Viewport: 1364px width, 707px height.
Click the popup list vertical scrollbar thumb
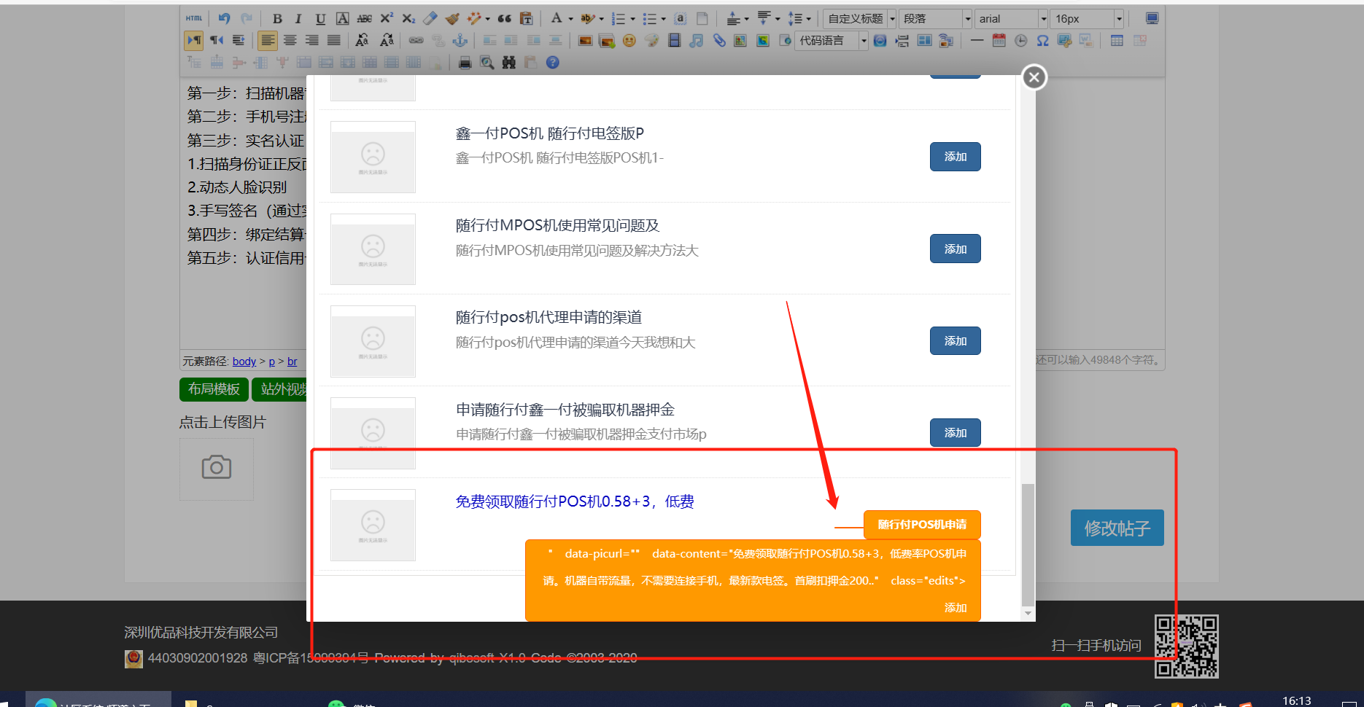coord(1028,544)
